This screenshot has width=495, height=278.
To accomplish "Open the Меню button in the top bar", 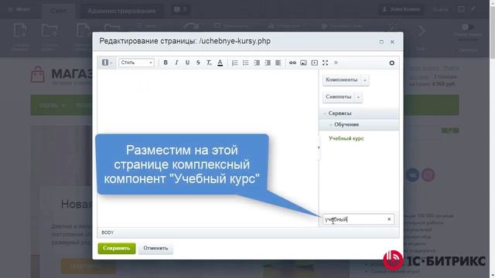I will 19,9.
